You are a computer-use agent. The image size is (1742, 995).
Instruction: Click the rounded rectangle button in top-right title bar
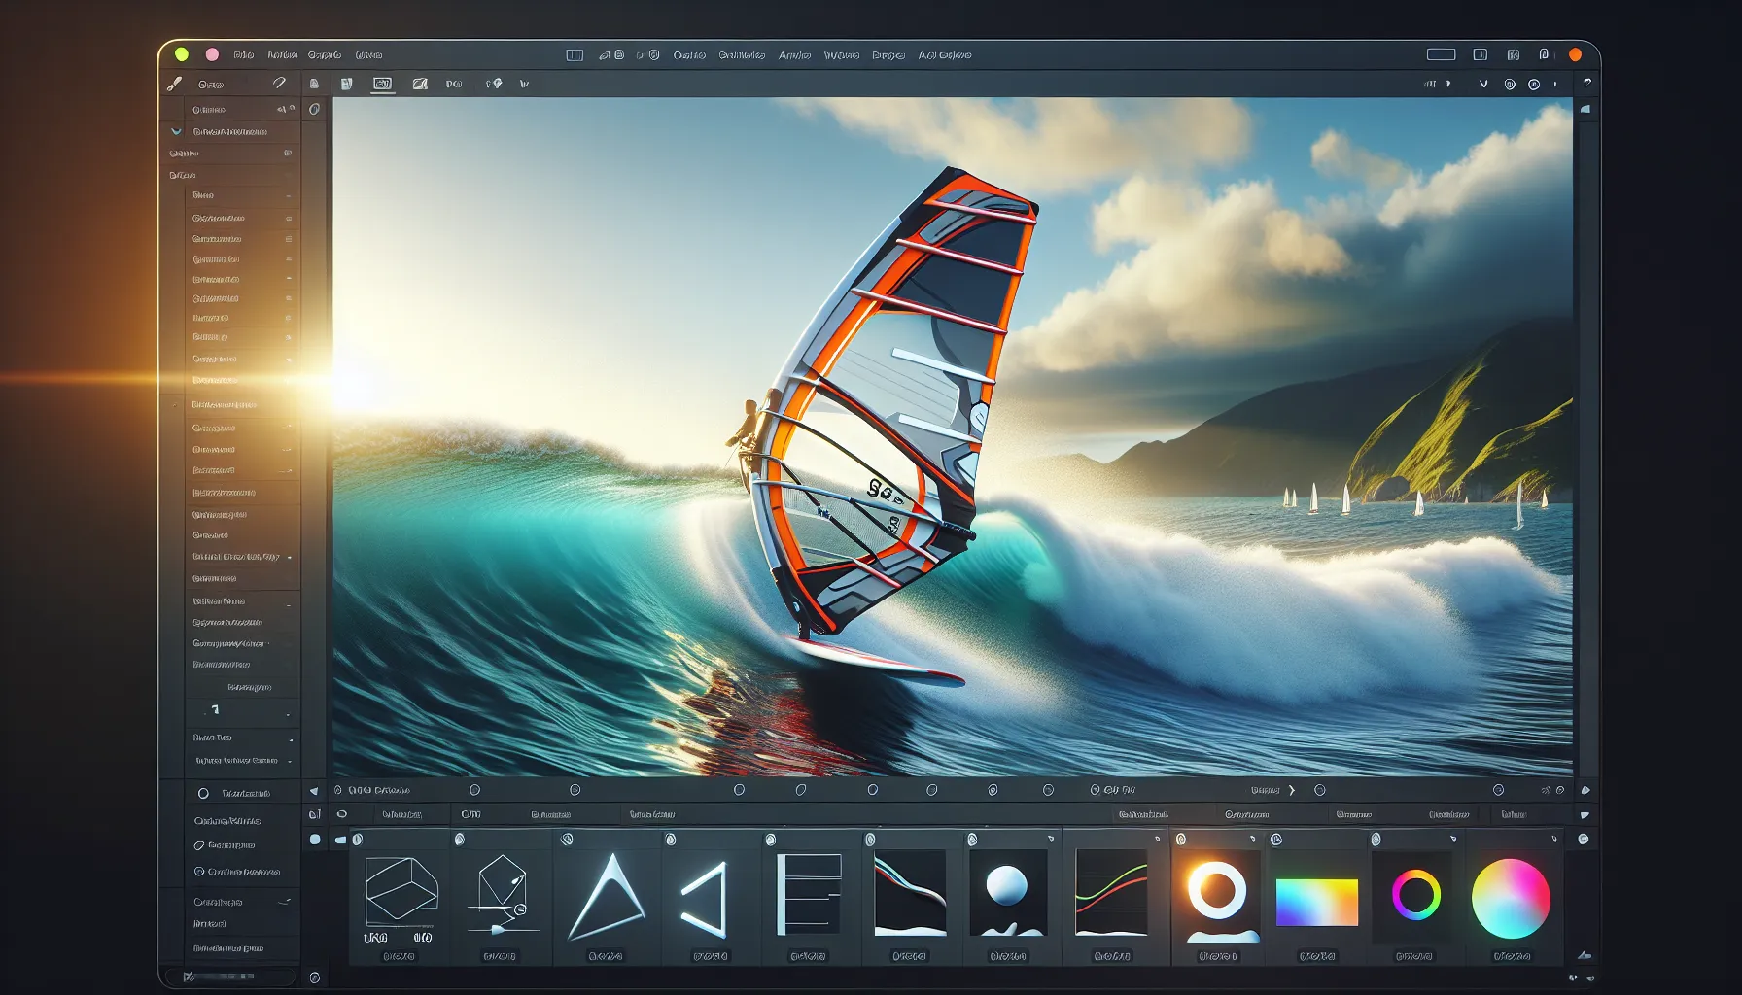pyautogui.click(x=1441, y=54)
